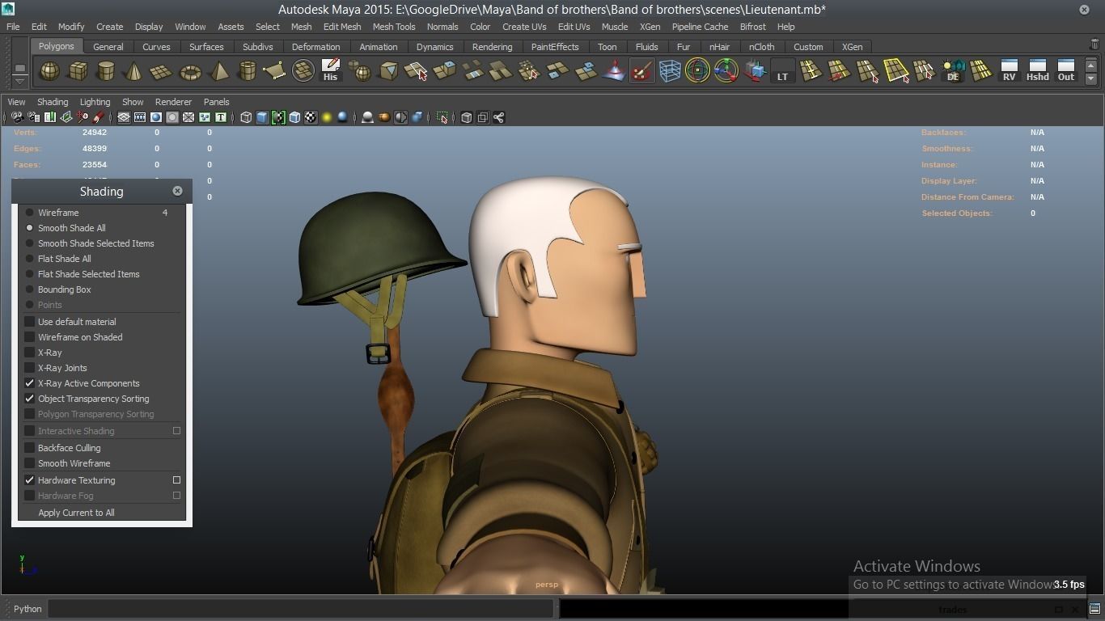The width and height of the screenshot is (1105, 621).
Task: Open the Mesh Tools menu
Action: [394, 27]
